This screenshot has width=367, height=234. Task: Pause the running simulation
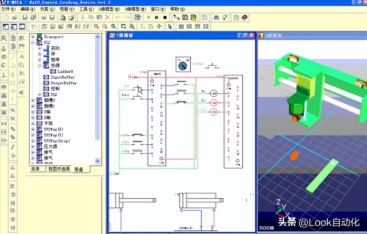tap(157, 17)
